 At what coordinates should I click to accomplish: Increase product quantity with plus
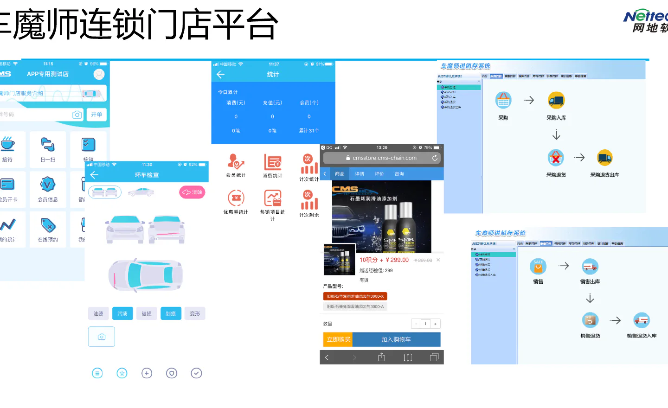tap(435, 324)
